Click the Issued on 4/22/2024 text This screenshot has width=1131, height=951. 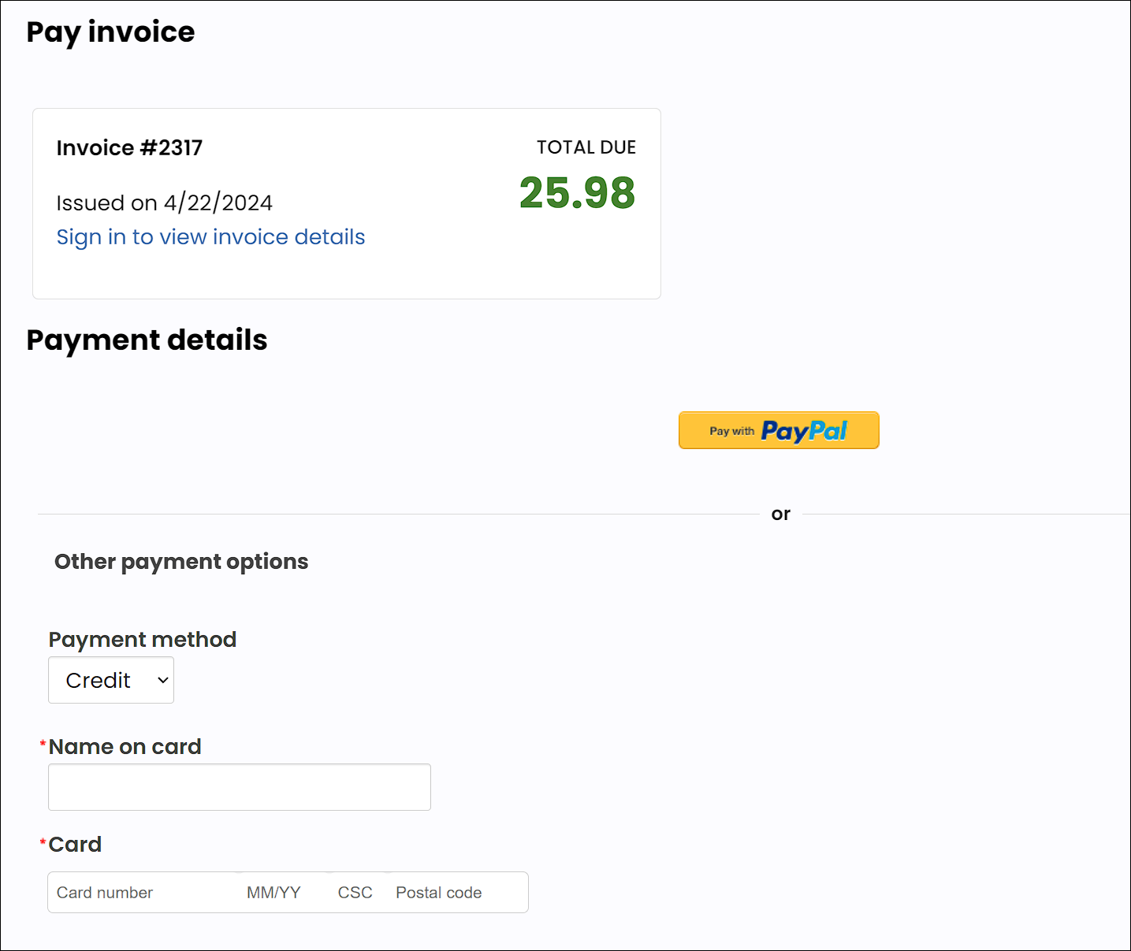click(164, 203)
